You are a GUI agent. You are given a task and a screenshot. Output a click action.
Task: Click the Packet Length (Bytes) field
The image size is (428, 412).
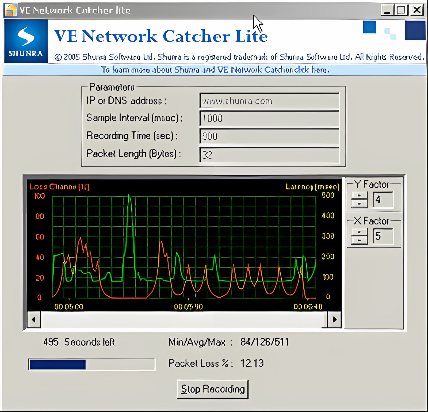click(269, 155)
